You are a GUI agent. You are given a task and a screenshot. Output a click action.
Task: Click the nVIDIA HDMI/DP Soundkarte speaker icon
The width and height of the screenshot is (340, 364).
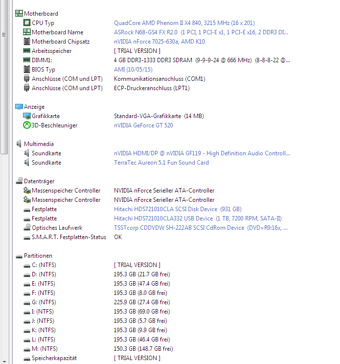click(27, 153)
